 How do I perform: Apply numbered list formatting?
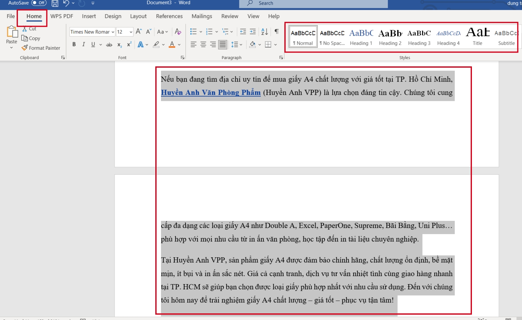point(209,31)
